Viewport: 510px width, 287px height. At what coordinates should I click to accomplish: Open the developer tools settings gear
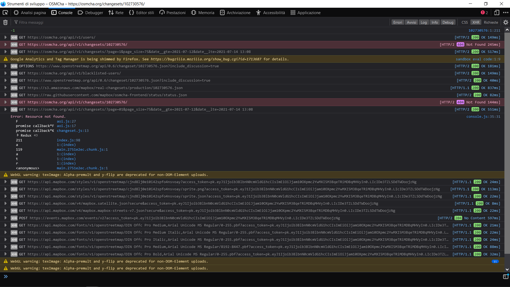point(506,22)
